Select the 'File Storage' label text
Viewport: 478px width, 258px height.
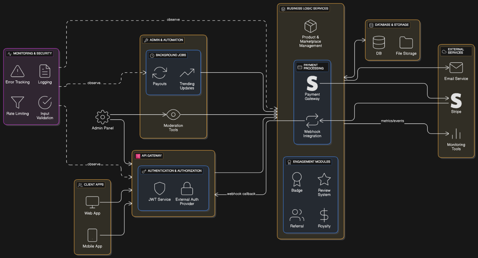click(406, 53)
